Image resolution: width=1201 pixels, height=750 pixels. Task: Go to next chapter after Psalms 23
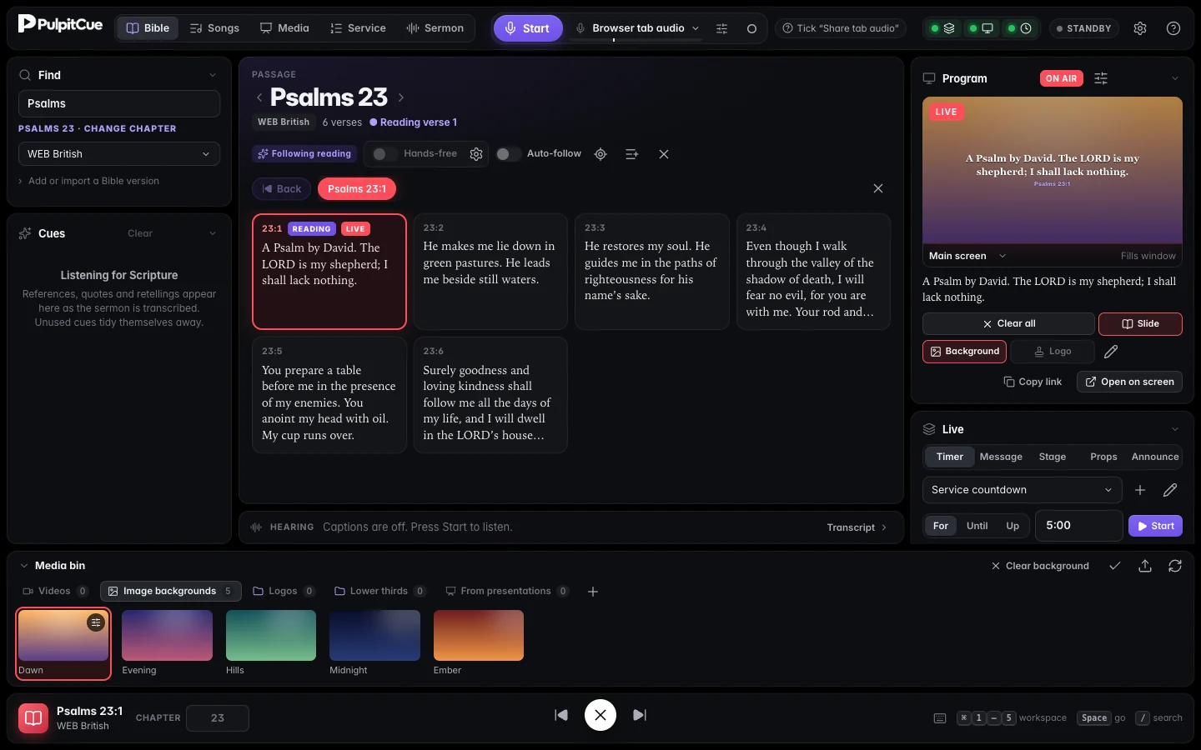click(401, 97)
